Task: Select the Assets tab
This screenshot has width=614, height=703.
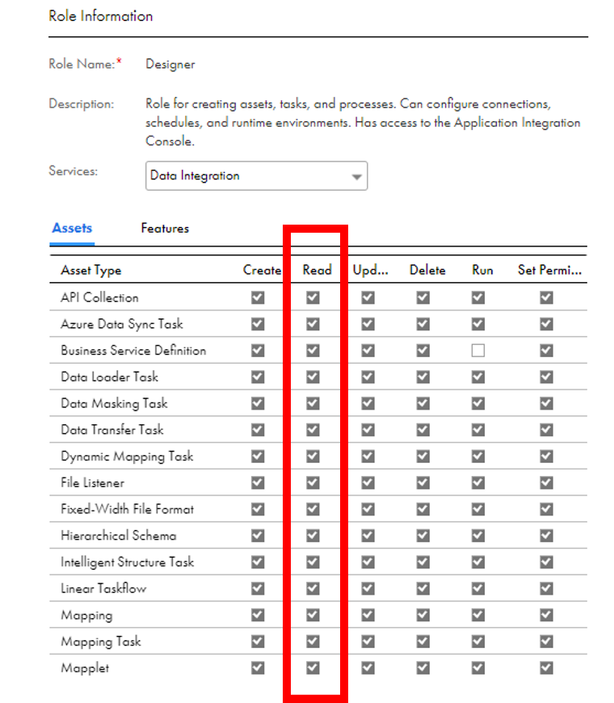Action: click(72, 229)
